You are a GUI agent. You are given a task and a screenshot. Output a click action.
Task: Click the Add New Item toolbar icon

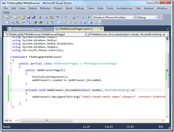(x=15, y=17)
